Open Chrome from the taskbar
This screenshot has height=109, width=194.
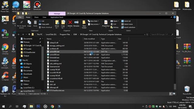[x=52, y=106]
